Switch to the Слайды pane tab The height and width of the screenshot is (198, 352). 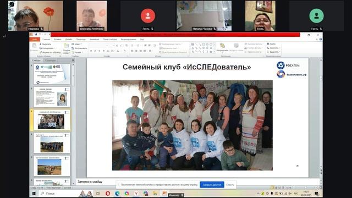(x=36, y=61)
